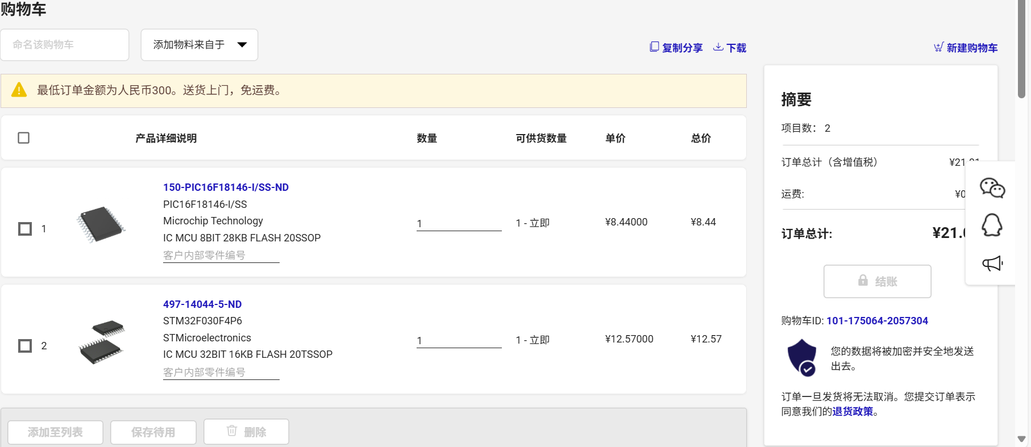Check the box for item 1 PIC16F18146
This screenshot has height=447, width=1031.
25,228
